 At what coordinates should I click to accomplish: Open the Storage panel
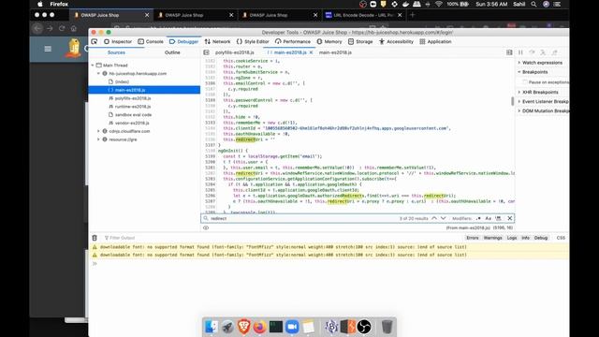click(360, 41)
